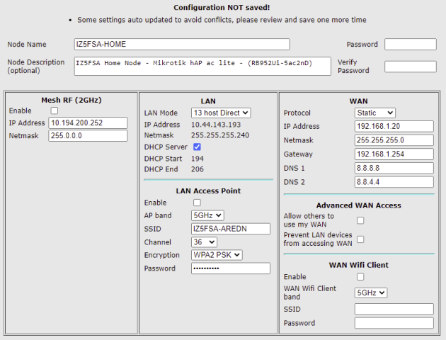Enable the WAN Wifi Client checkbox
This screenshot has height=340, width=446.
tap(360, 276)
